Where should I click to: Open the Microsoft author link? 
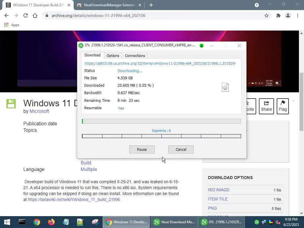coord(39,111)
